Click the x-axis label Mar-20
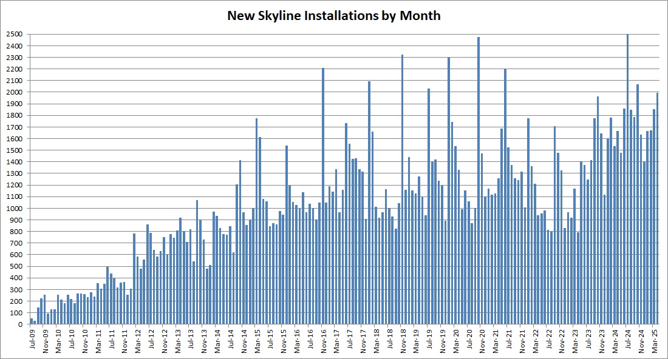This screenshot has height=359, width=668. pyautogui.click(x=456, y=341)
